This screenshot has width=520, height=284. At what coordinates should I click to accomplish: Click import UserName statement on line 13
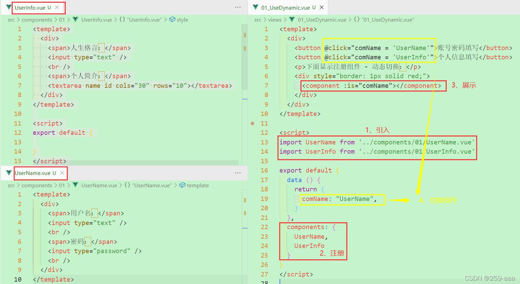point(377,142)
